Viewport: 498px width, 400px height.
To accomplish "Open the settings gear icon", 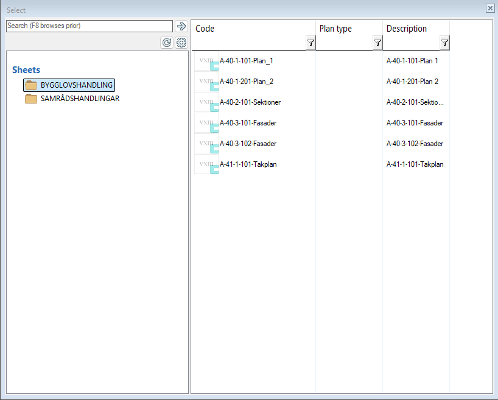I will pos(181,43).
